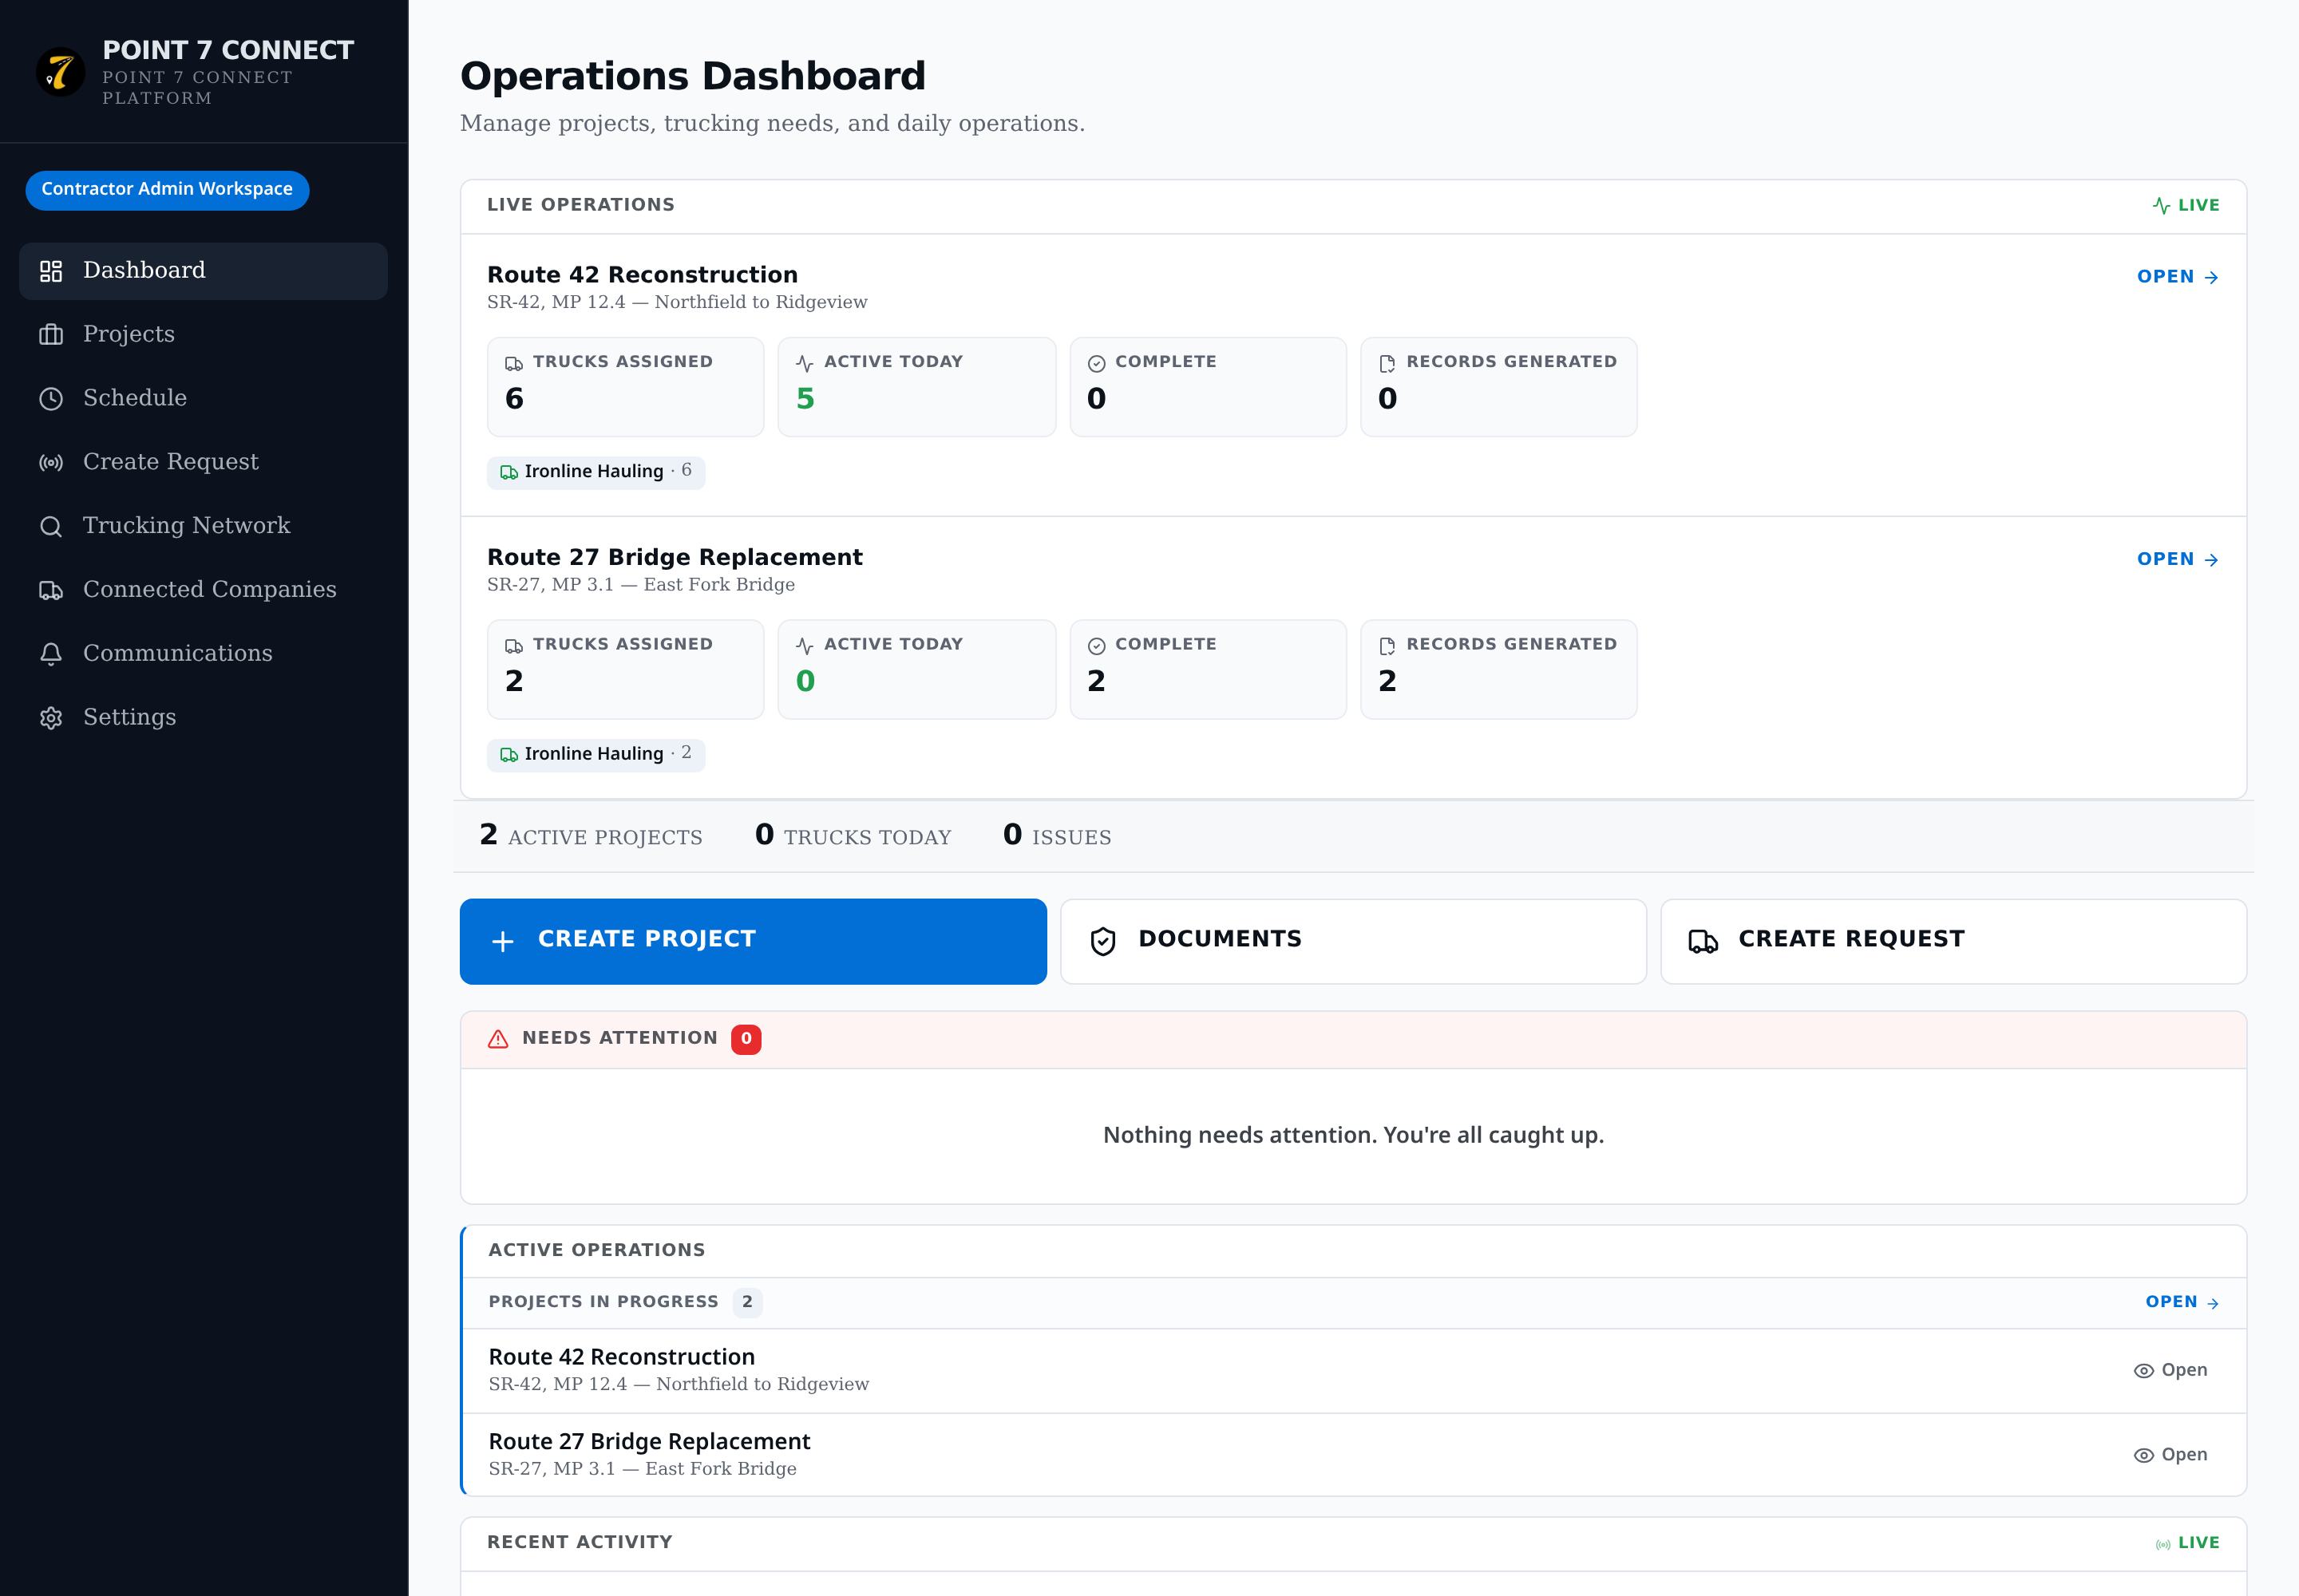Image resolution: width=2299 pixels, height=1596 pixels.
Task: Click the '0 Trucks Today' stat
Action: click(853, 836)
